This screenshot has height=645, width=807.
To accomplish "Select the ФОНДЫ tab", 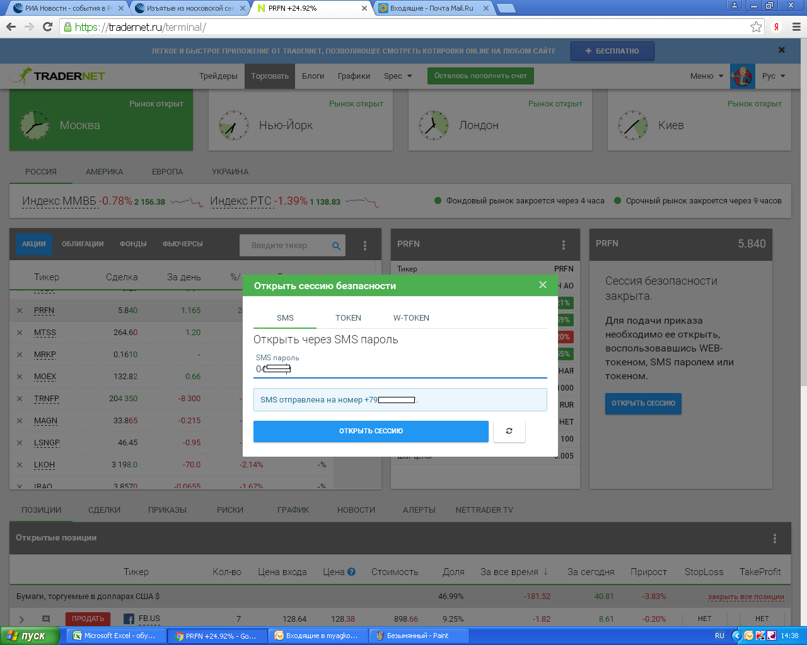I will (x=133, y=244).
